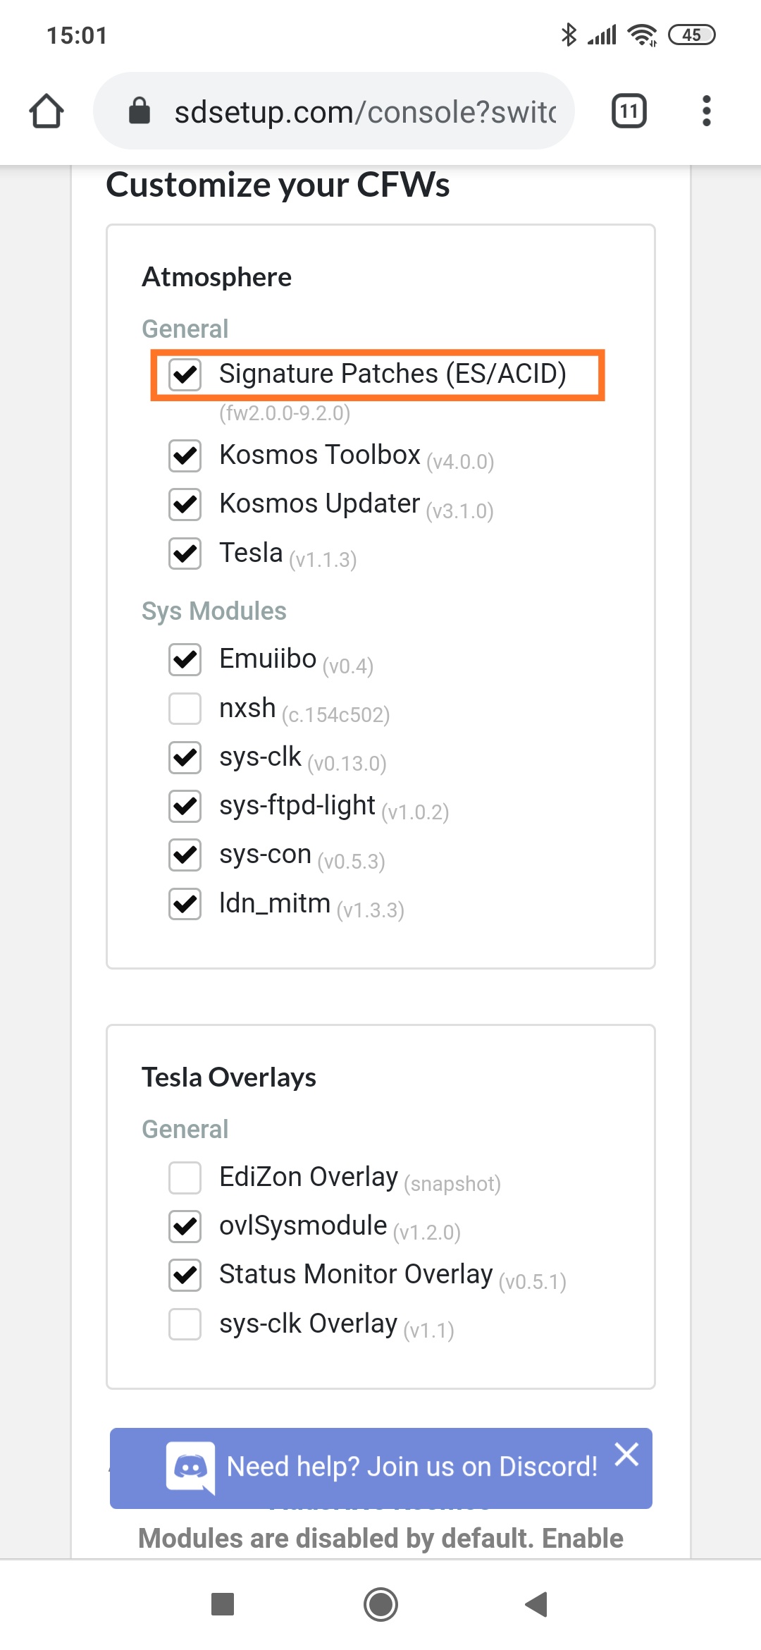The image size is (761, 1650).
Task: Uncheck the Kosmos Toolbox checkbox
Action: coord(185,456)
